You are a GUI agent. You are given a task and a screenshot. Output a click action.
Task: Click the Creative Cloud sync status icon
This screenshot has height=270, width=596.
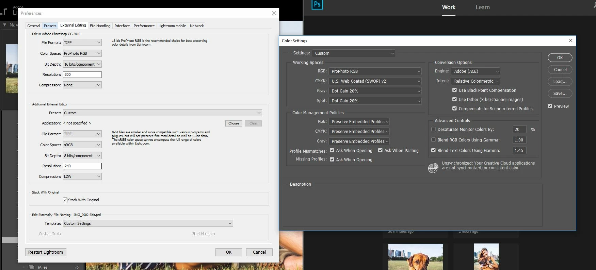[433, 168]
